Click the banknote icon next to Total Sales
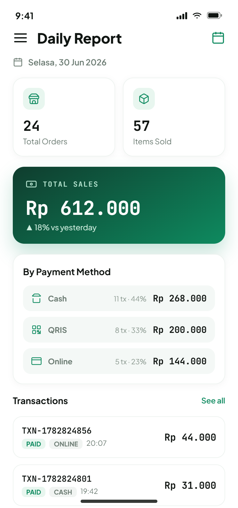Screen dimensions: 238x508 [x=31, y=184]
